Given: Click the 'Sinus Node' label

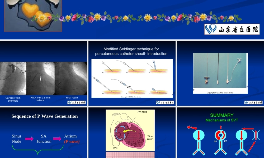Looking at the screenshot, I should coord(16,139).
